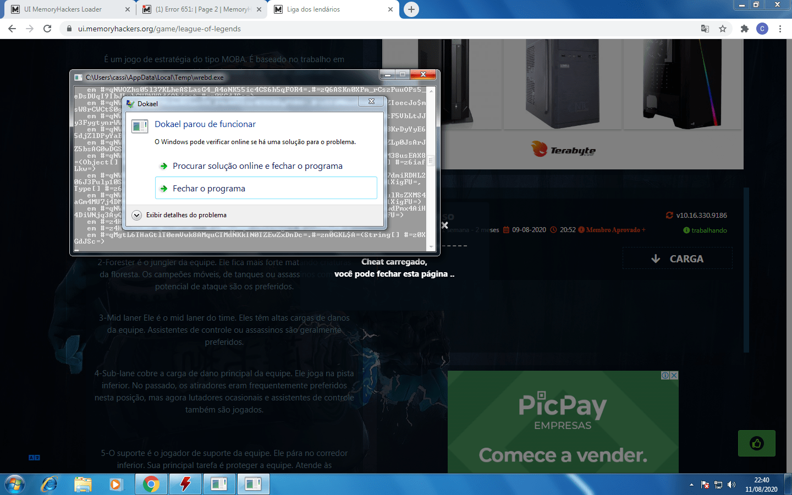The height and width of the screenshot is (495, 792).
Task: Open a new Chrome tab
Action: pos(411,9)
